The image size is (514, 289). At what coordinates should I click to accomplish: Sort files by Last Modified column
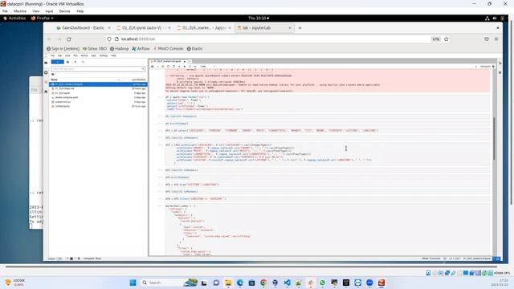click(138, 79)
